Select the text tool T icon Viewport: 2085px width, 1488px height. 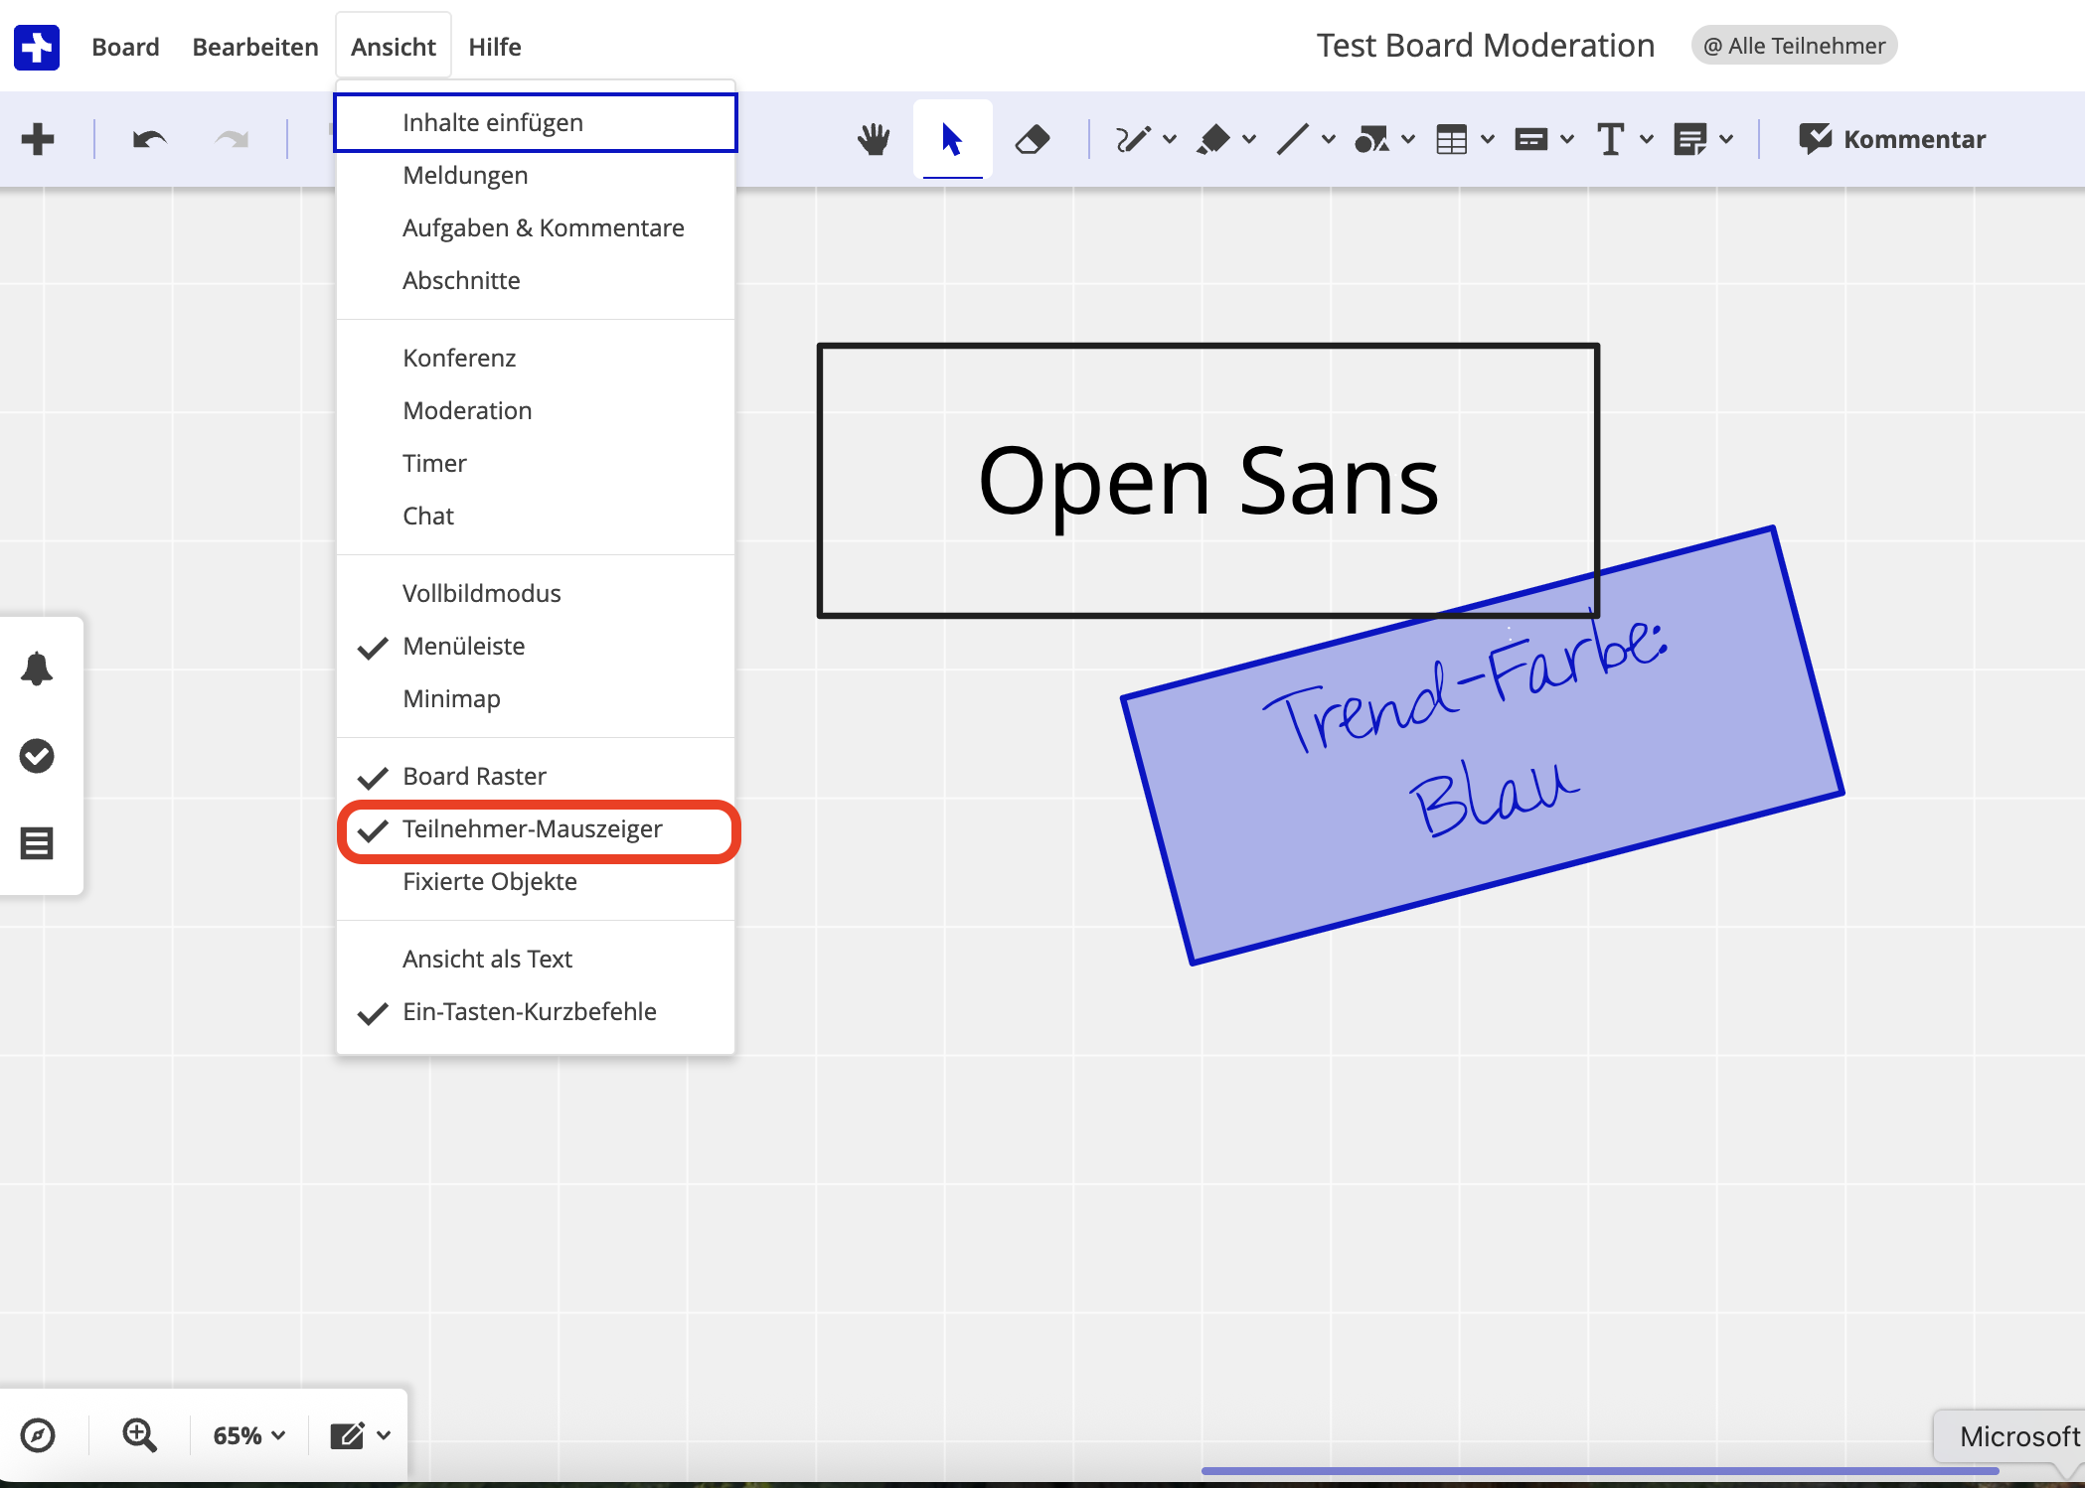tap(1609, 139)
